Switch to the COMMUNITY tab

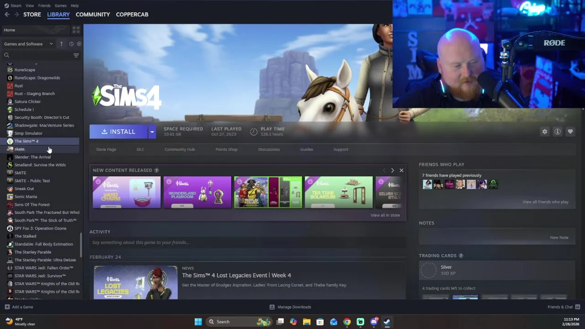click(93, 15)
